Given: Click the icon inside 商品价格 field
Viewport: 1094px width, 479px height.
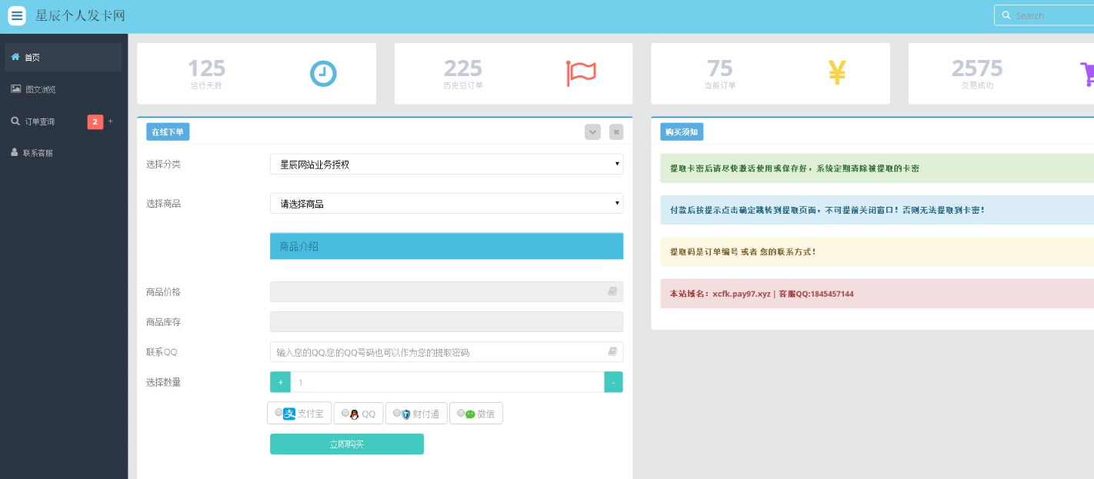Looking at the screenshot, I should pyautogui.click(x=612, y=291).
